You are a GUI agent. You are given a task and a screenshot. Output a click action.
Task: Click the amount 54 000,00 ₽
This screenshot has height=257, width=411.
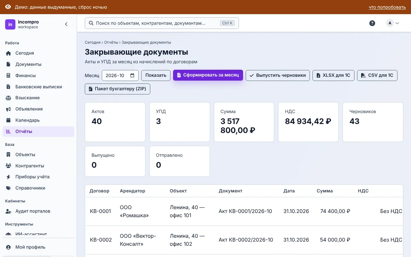click(x=335, y=240)
